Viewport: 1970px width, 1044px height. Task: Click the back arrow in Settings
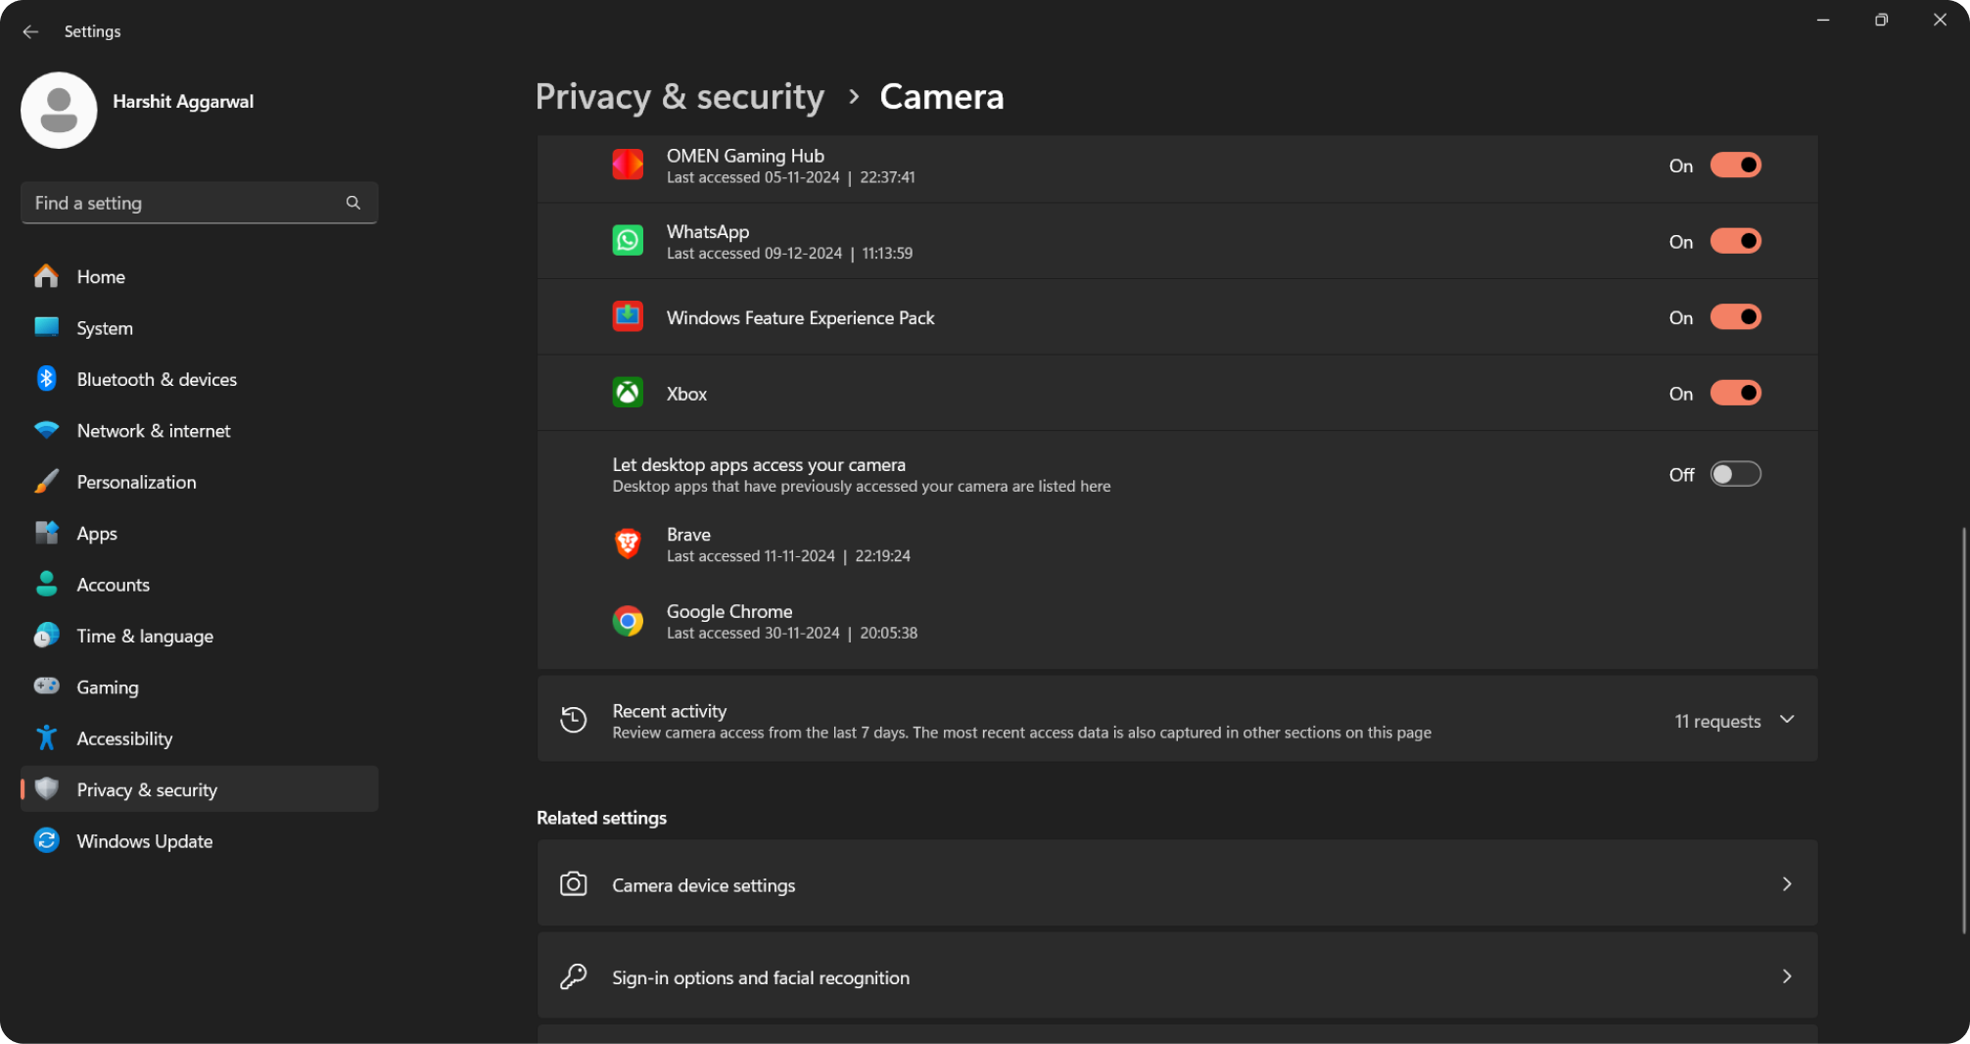click(30, 31)
